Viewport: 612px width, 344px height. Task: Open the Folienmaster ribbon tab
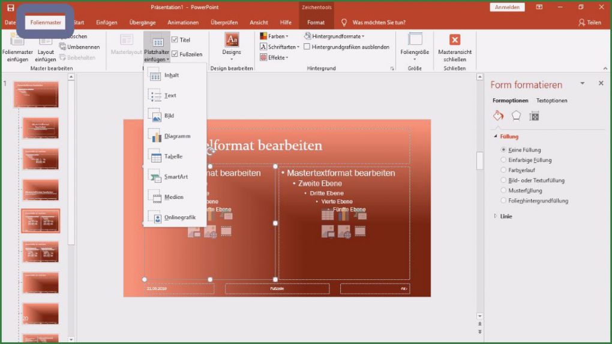(46, 23)
